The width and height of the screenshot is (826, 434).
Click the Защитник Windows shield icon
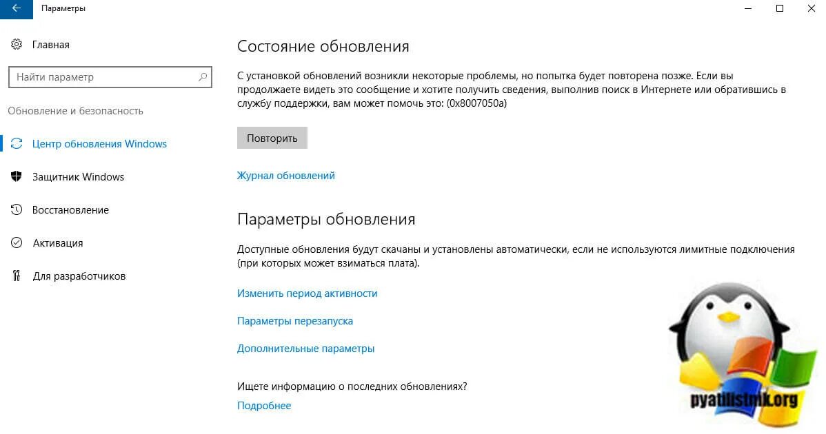[x=17, y=177]
